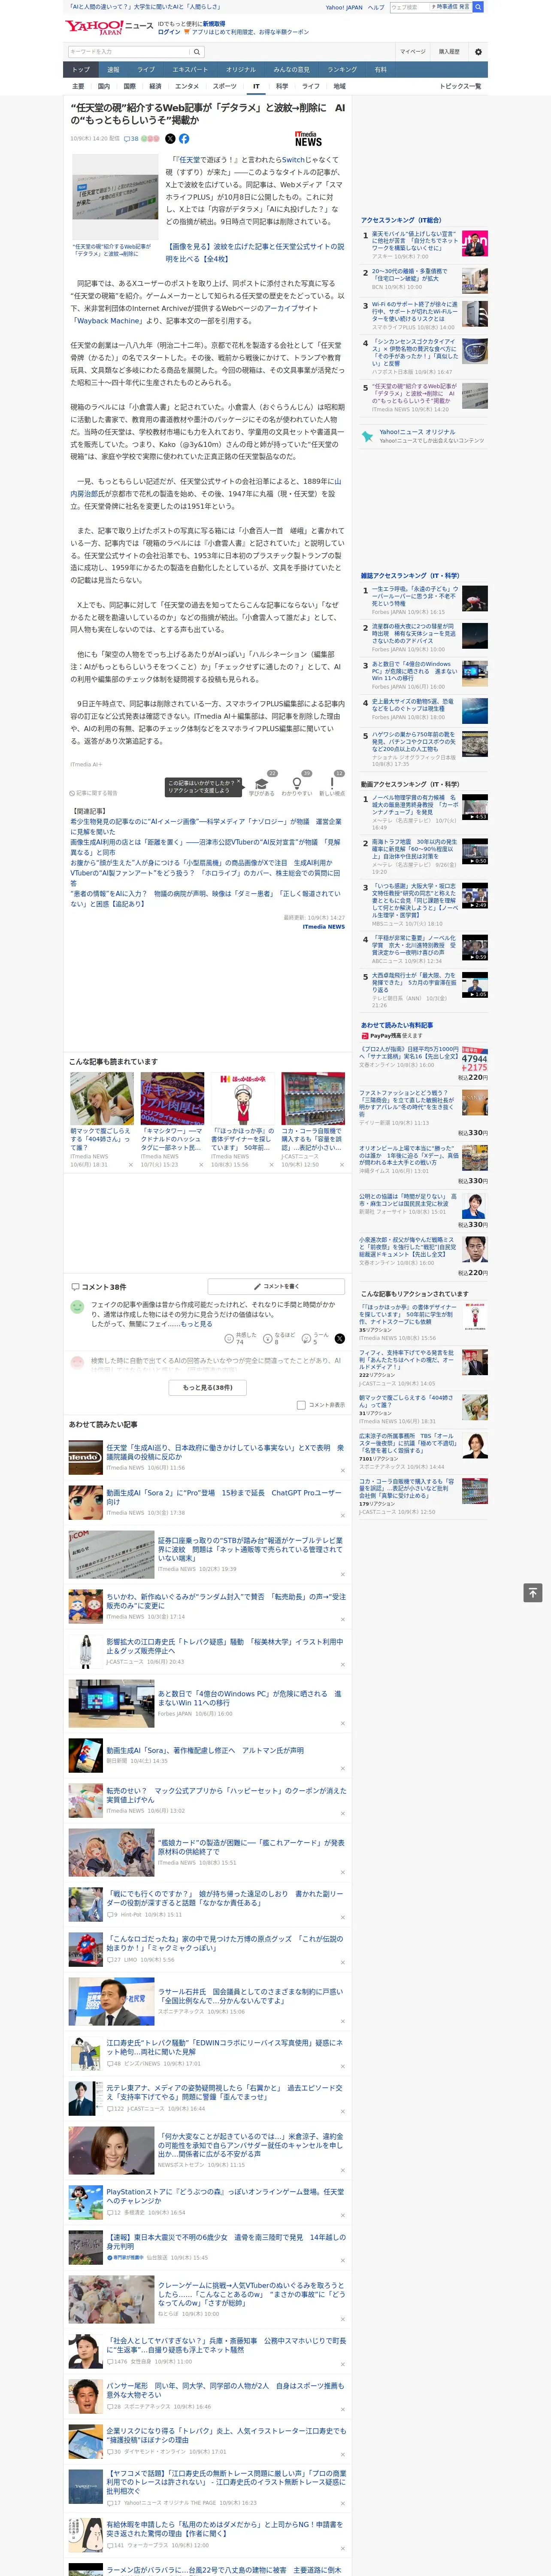The width and height of the screenshot is (551, 2576).
Task: Open 画像を見る comparison gallery link
Action: 254,252
